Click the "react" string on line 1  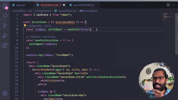(65, 15)
